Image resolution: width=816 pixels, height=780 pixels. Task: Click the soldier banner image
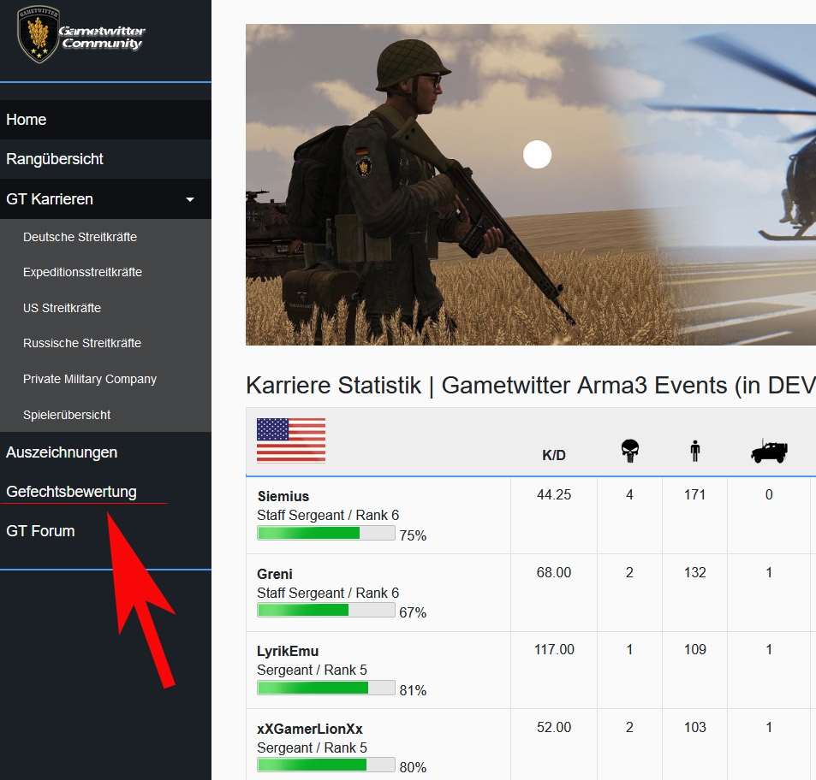click(531, 185)
